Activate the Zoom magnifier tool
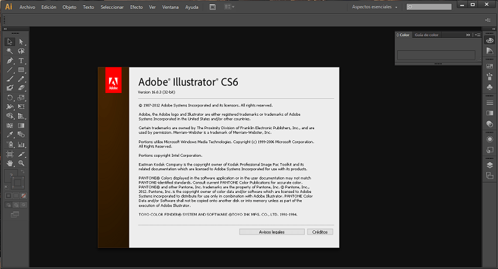Image resolution: width=498 pixels, height=269 pixels. [21, 163]
